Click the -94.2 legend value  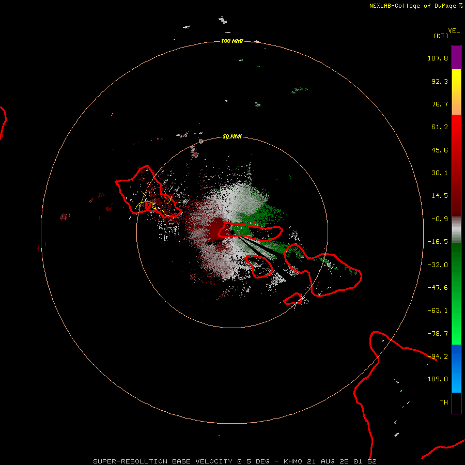[x=438, y=357]
